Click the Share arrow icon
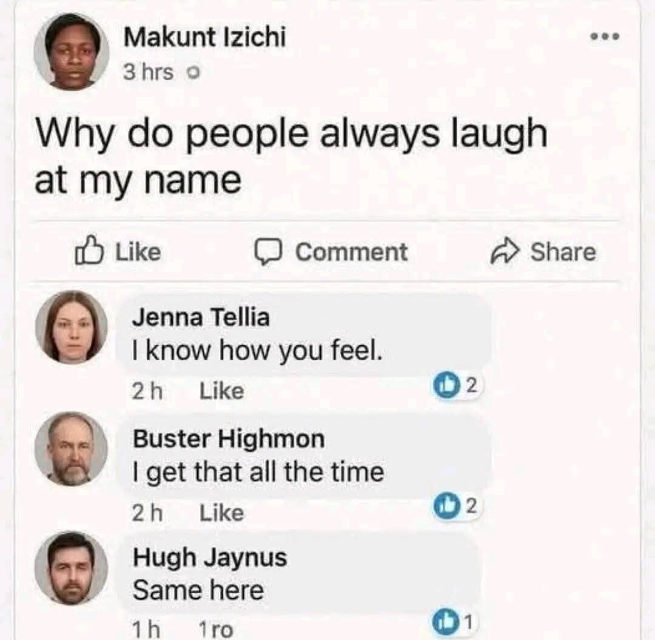The width and height of the screenshot is (655, 640). tap(503, 252)
